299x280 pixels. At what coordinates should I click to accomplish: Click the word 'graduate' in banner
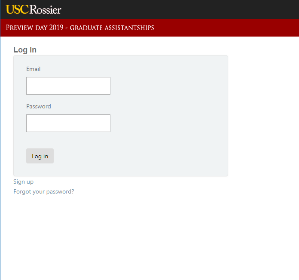[86, 28]
